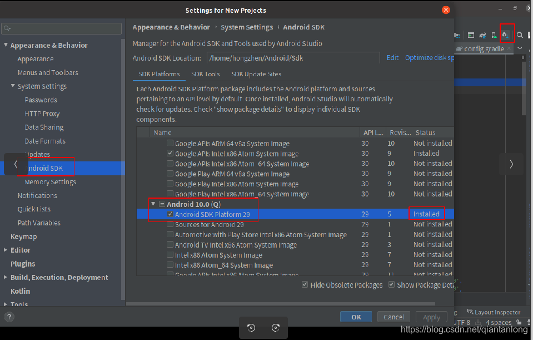Switch to SDK Platforms tab
Viewport: 533px width, 340px height.
tap(159, 74)
